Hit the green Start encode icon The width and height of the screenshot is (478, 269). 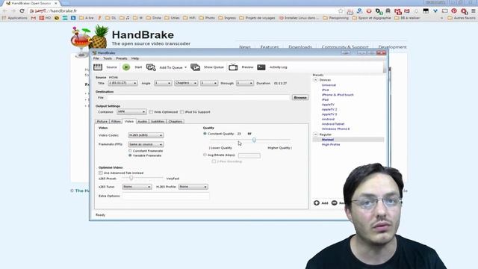(126, 67)
